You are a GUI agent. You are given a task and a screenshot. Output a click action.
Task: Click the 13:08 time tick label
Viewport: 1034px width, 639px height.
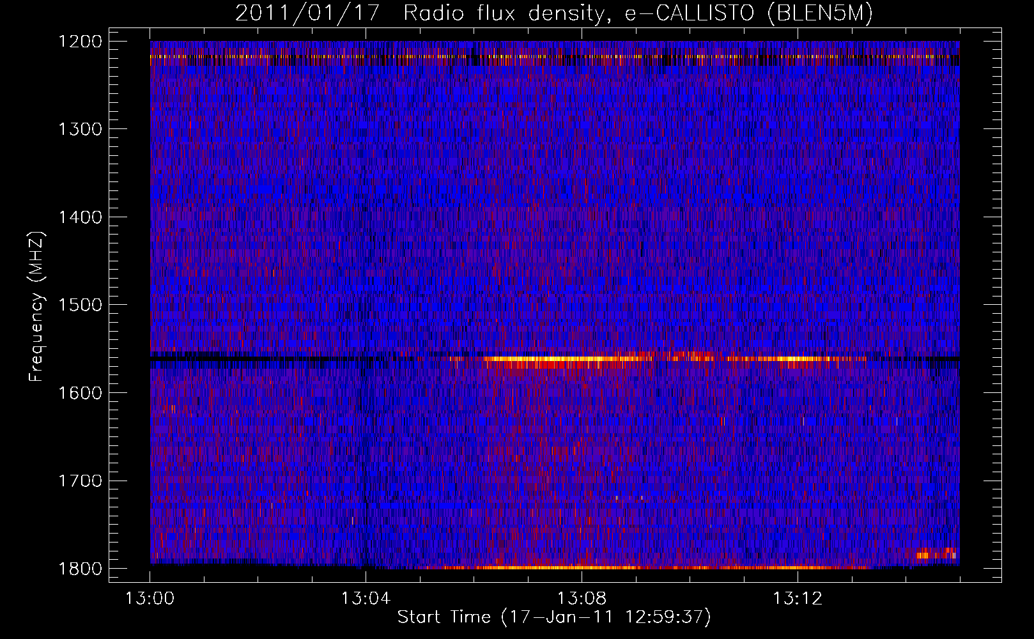tap(582, 599)
